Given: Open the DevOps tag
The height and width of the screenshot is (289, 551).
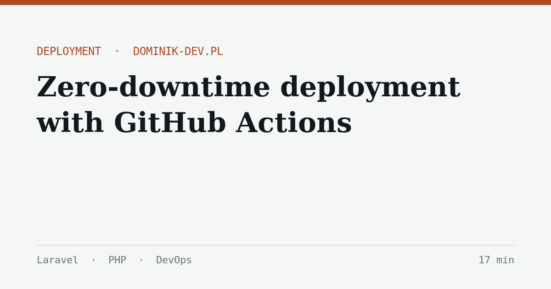Looking at the screenshot, I should 174,261.
